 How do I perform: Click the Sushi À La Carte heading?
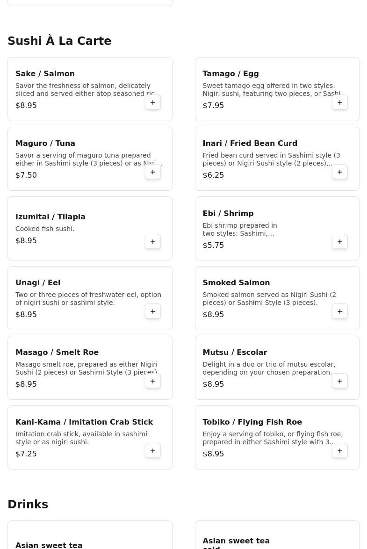pos(59,41)
